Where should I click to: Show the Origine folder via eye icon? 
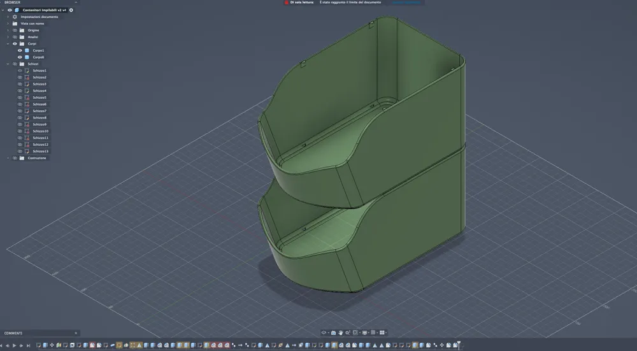tap(15, 30)
